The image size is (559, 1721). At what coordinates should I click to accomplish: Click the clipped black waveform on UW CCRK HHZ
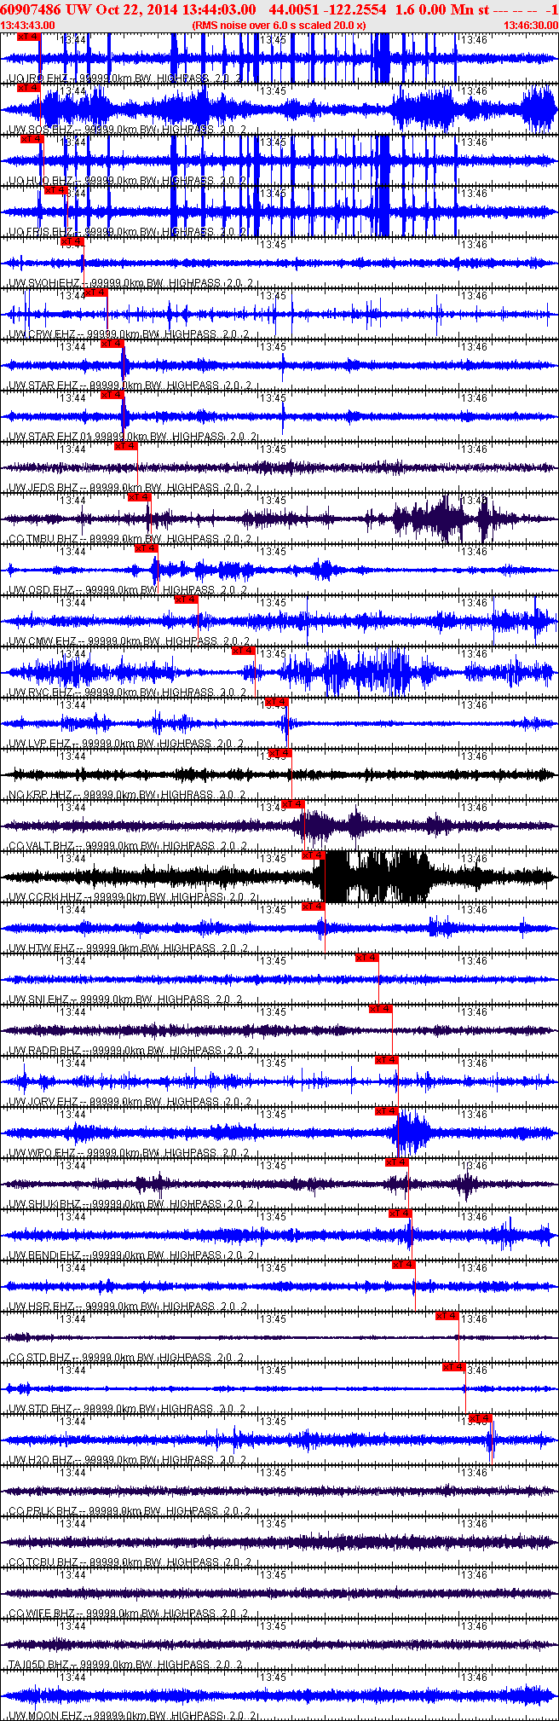(x=373, y=876)
